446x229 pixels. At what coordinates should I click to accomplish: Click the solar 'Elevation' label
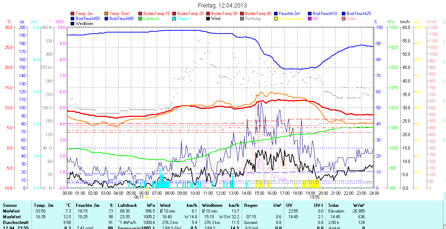click(336, 211)
